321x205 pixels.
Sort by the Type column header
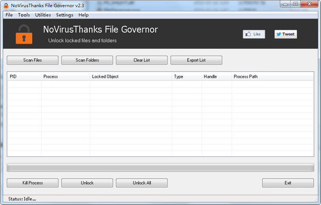pyautogui.click(x=187, y=76)
